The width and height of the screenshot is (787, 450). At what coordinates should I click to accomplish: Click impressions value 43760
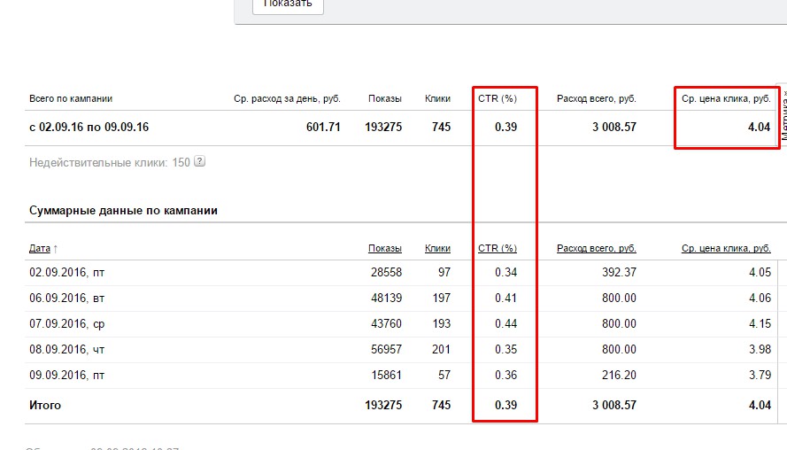387,324
